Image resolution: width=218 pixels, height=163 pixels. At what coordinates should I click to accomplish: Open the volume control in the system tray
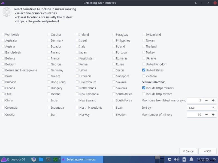click(x=177, y=159)
